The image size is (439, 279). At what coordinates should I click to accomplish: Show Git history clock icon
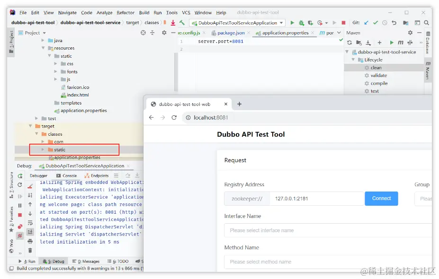click(x=385, y=23)
